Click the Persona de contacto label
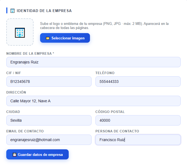Image resolution: width=187 pixels, height=166 pixels. click(117, 131)
